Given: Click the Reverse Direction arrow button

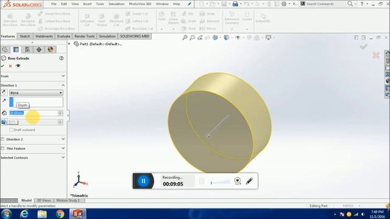Looking at the screenshot, I should coord(4,92).
